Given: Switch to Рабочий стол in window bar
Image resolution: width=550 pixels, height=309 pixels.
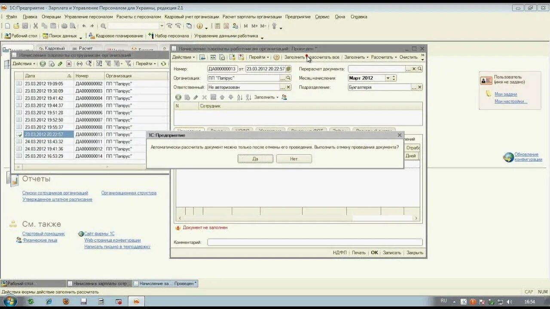Looking at the screenshot, I should 33,284.
